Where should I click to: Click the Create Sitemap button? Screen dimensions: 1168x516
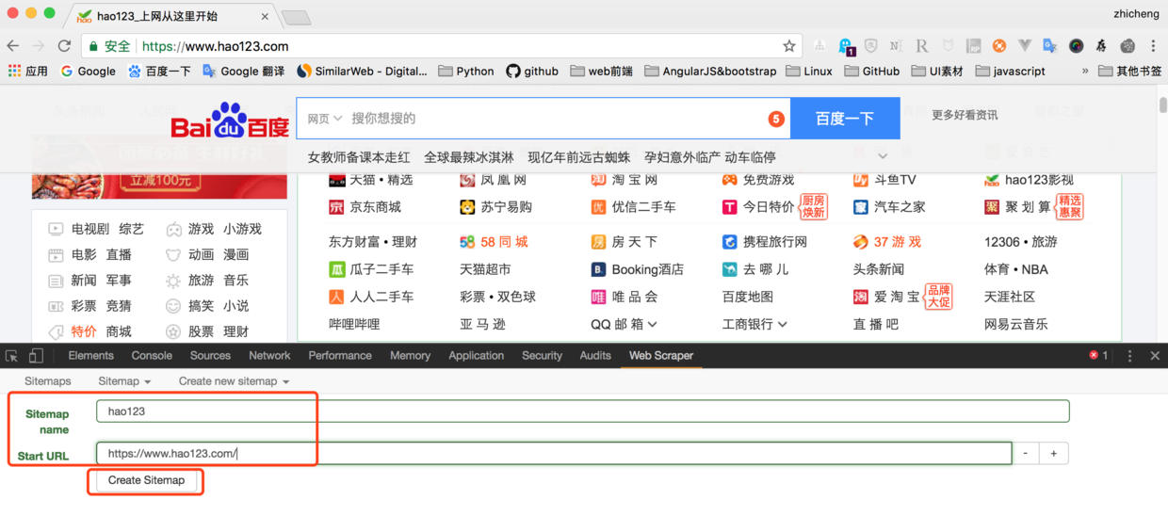[x=146, y=480]
